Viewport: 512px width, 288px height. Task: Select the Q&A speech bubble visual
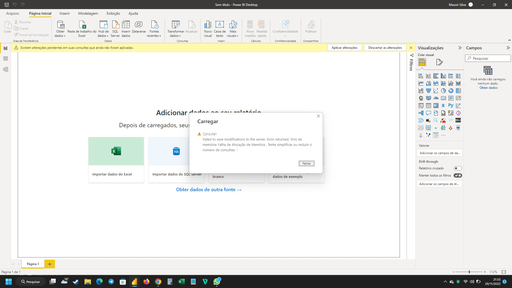click(x=428, y=113)
